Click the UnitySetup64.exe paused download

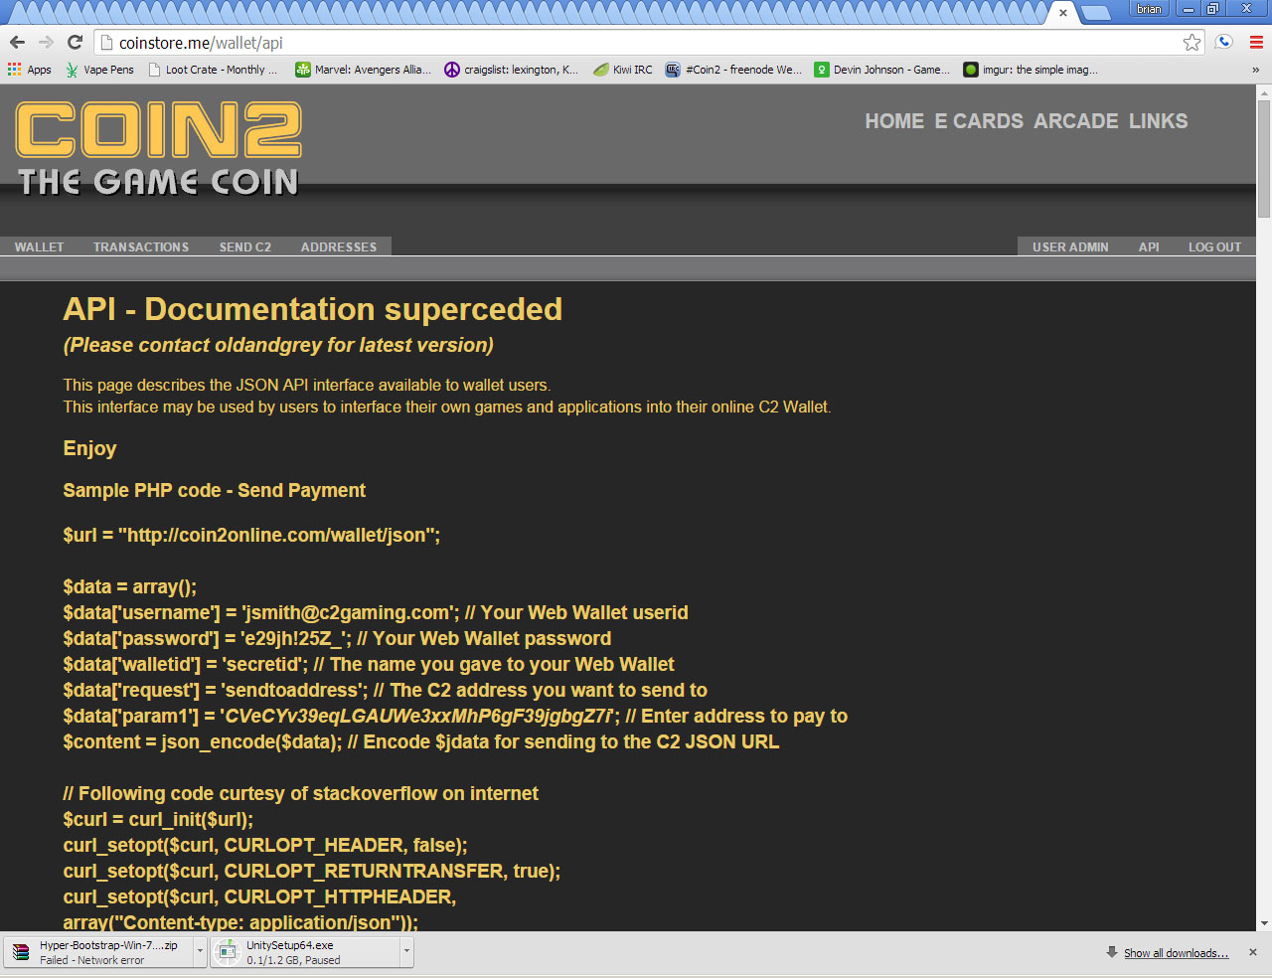(305, 952)
